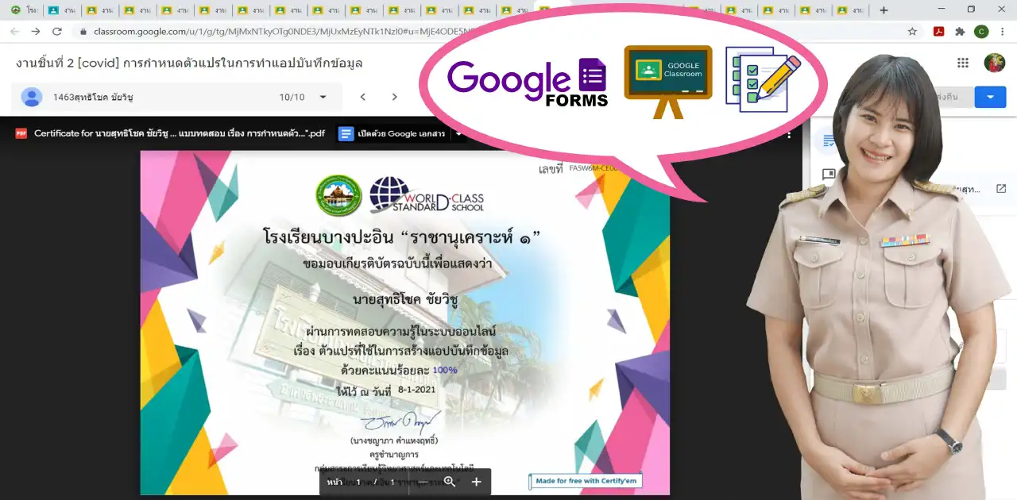Viewport: 1017px width, 500px height.
Task: Click the Certificate for นายสุทธิโชค PDF filename
Action: coord(180,133)
